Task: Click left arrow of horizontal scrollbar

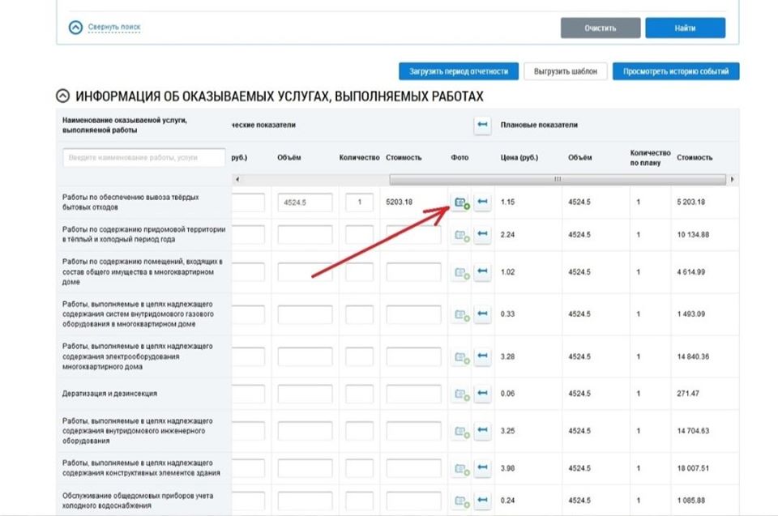Action: click(x=237, y=179)
